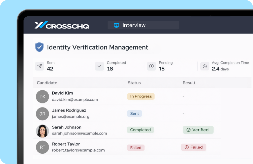Image resolution: width=253 pixels, height=164 pixels.
Task: Click the Completed badge in Sarah Johnson's row
Action: click(x=140, y=130)
